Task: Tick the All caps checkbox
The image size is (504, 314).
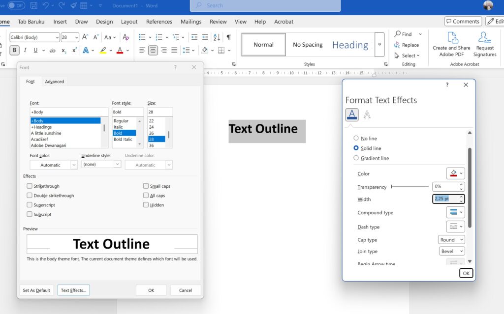Action: pyautogui.click(x=146, y=195)
